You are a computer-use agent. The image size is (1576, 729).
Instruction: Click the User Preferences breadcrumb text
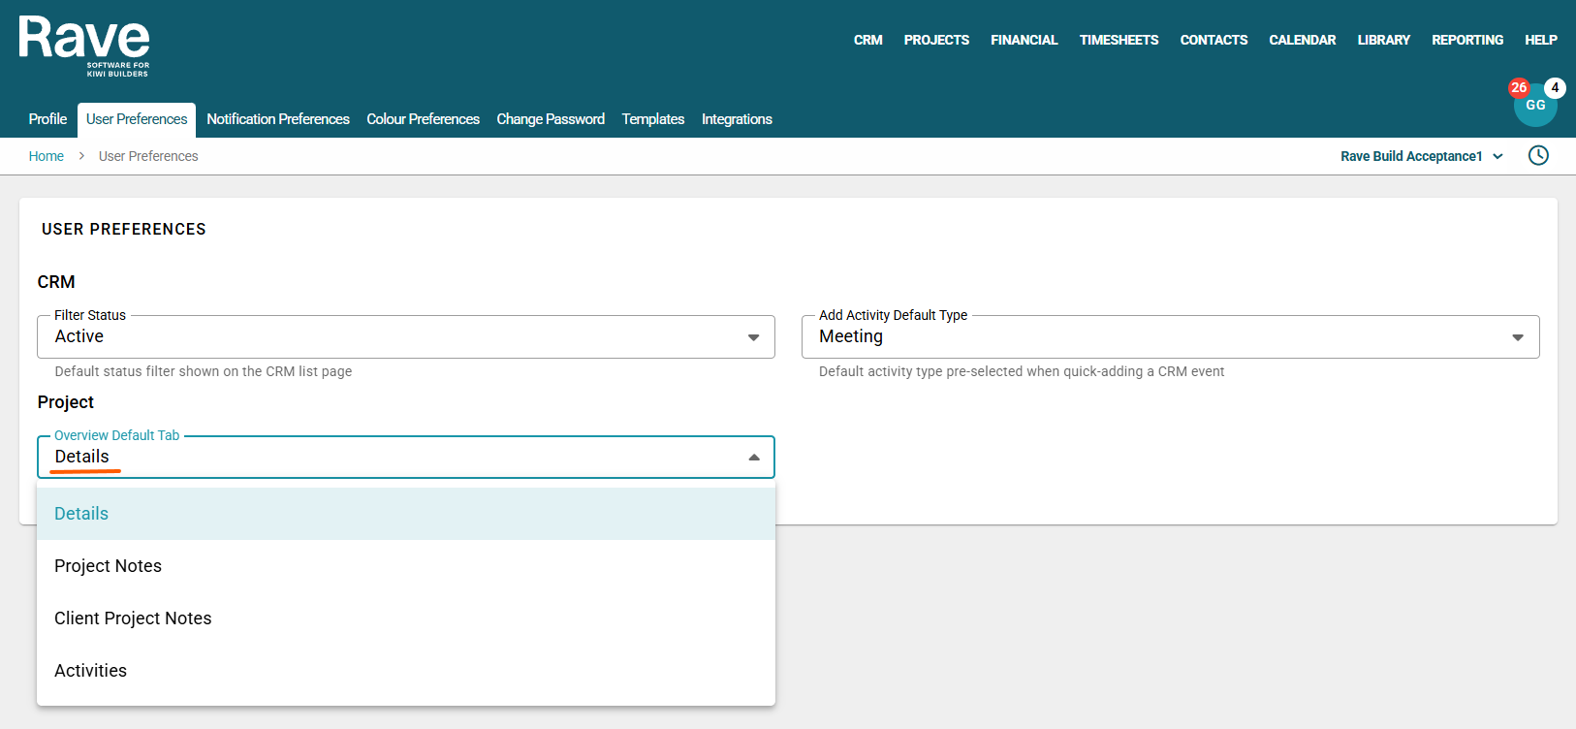pos(148,156)
